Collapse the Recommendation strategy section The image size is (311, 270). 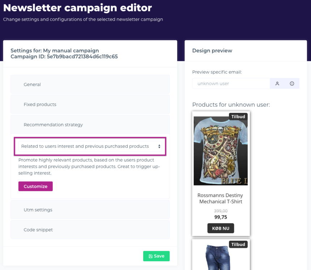coord(90,125)
